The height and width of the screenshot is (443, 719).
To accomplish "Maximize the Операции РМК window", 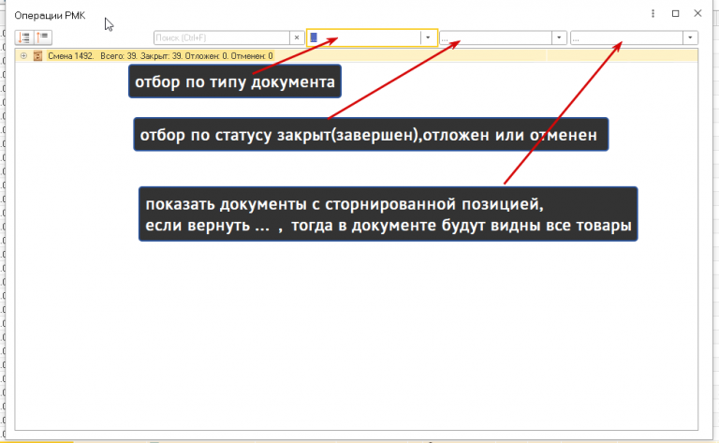I will pos(675,13).
